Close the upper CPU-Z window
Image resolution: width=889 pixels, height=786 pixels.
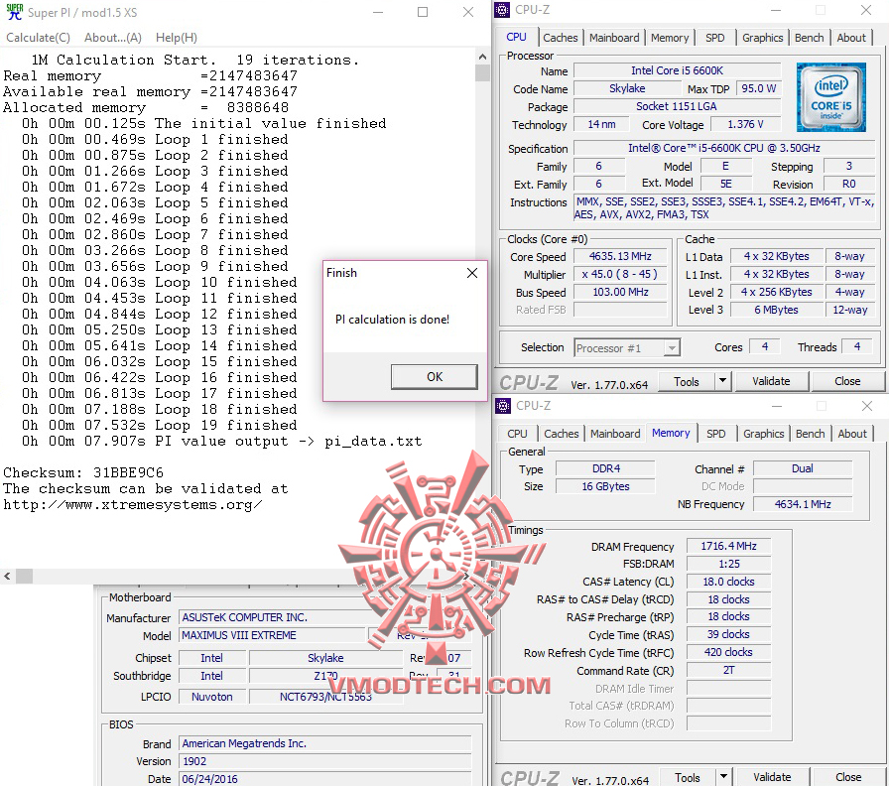coord(866,10)
